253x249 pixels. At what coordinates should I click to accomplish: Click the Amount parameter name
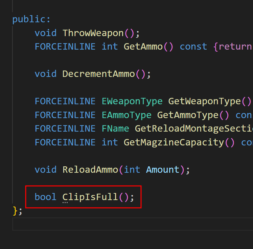point(163,170)
